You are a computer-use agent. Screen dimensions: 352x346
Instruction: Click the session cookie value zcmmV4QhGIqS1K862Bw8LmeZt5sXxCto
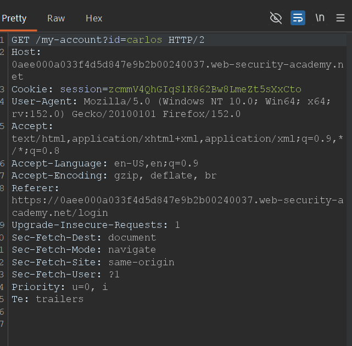(205, 90)
